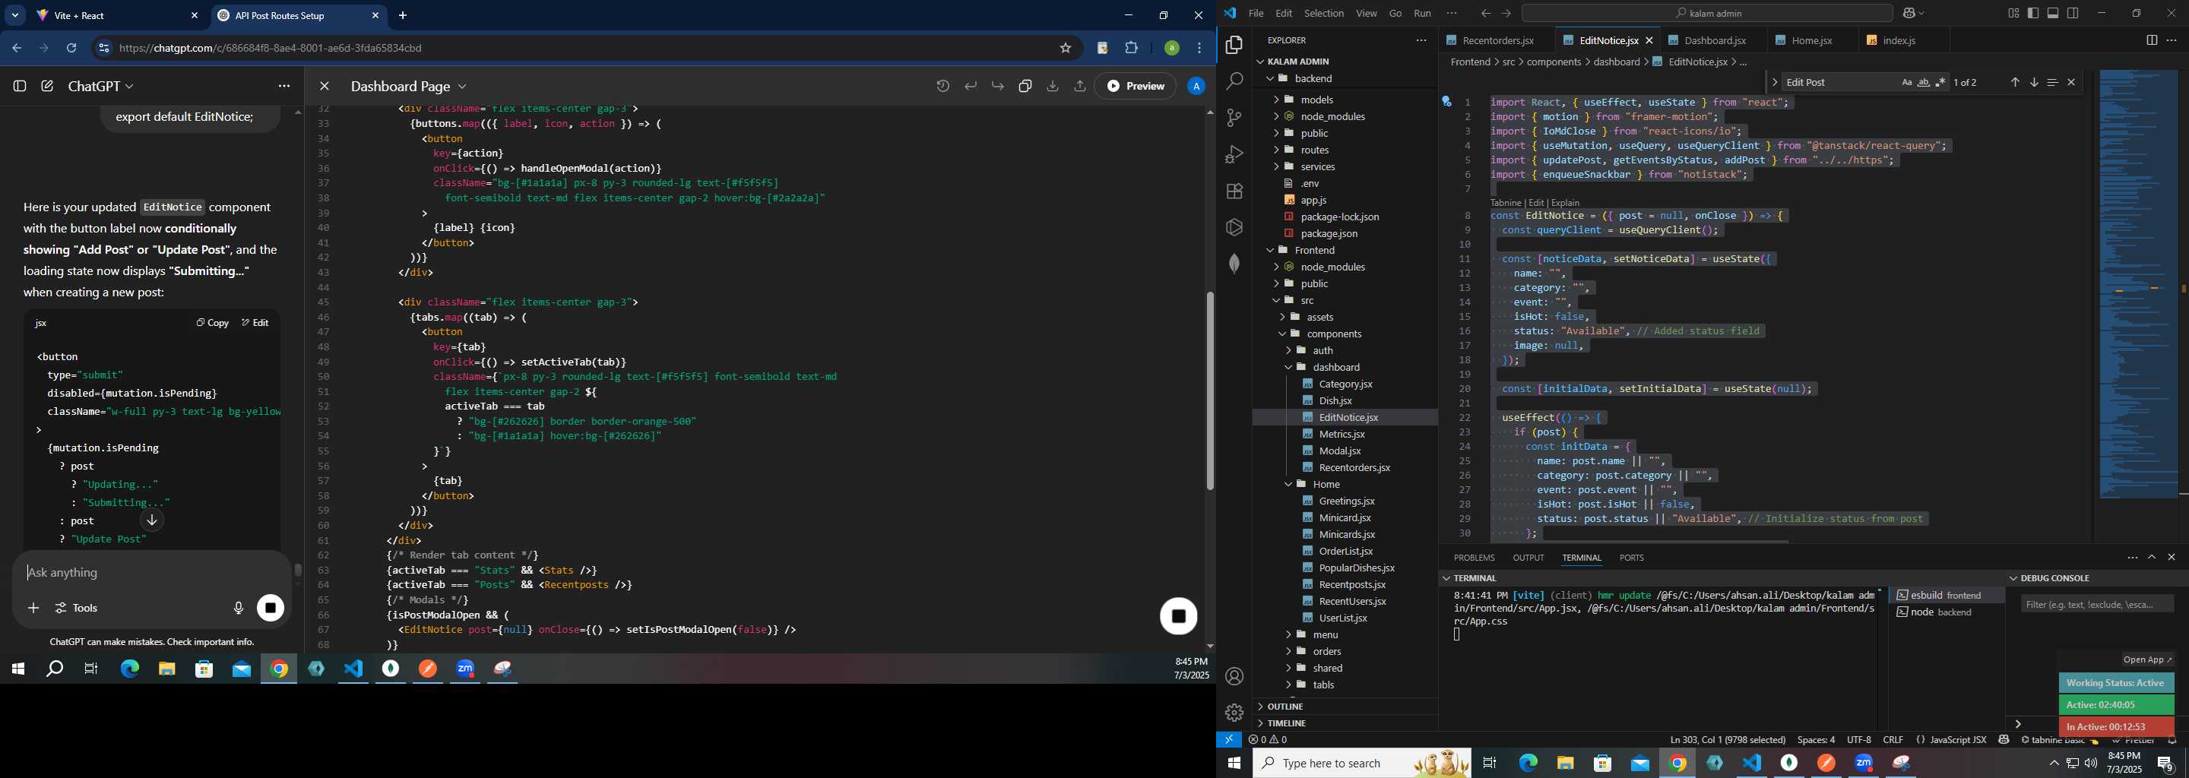Click the Copilot icon in title bar
The height and width of the screenshot is (778, 2189).
click(x=1910, y=14)
